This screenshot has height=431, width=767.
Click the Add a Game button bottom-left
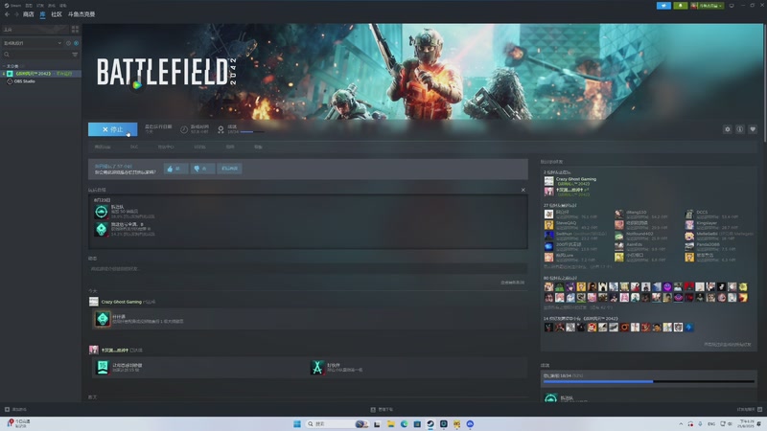15,410
